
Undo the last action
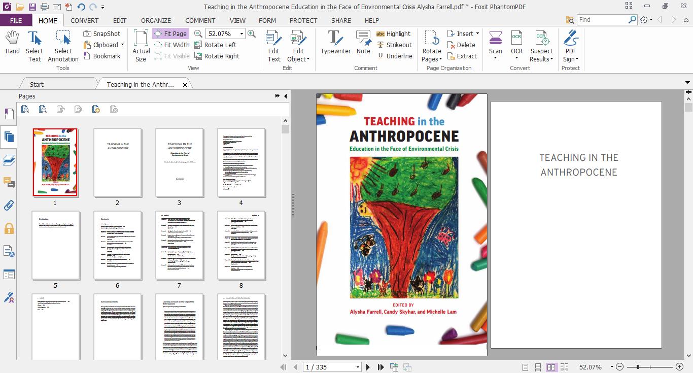81,7
